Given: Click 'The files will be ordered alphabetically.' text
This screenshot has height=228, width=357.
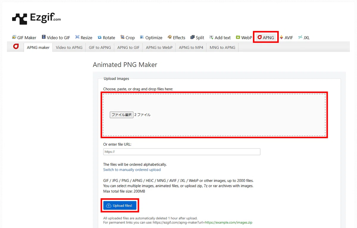Looking at the screenshot, I should pyautogui.click(x=135, y=164).
